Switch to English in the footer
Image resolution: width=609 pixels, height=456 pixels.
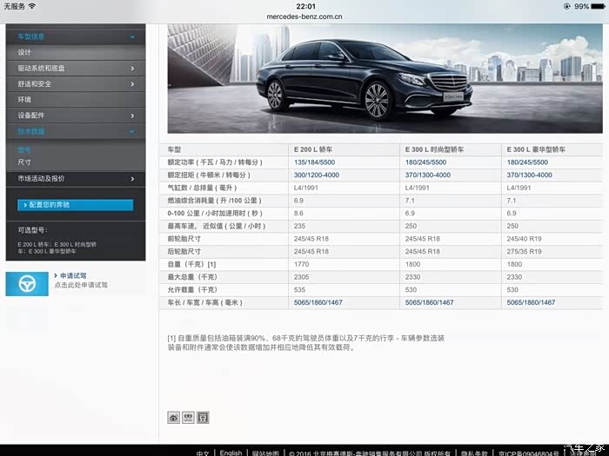tap(231, 453)
